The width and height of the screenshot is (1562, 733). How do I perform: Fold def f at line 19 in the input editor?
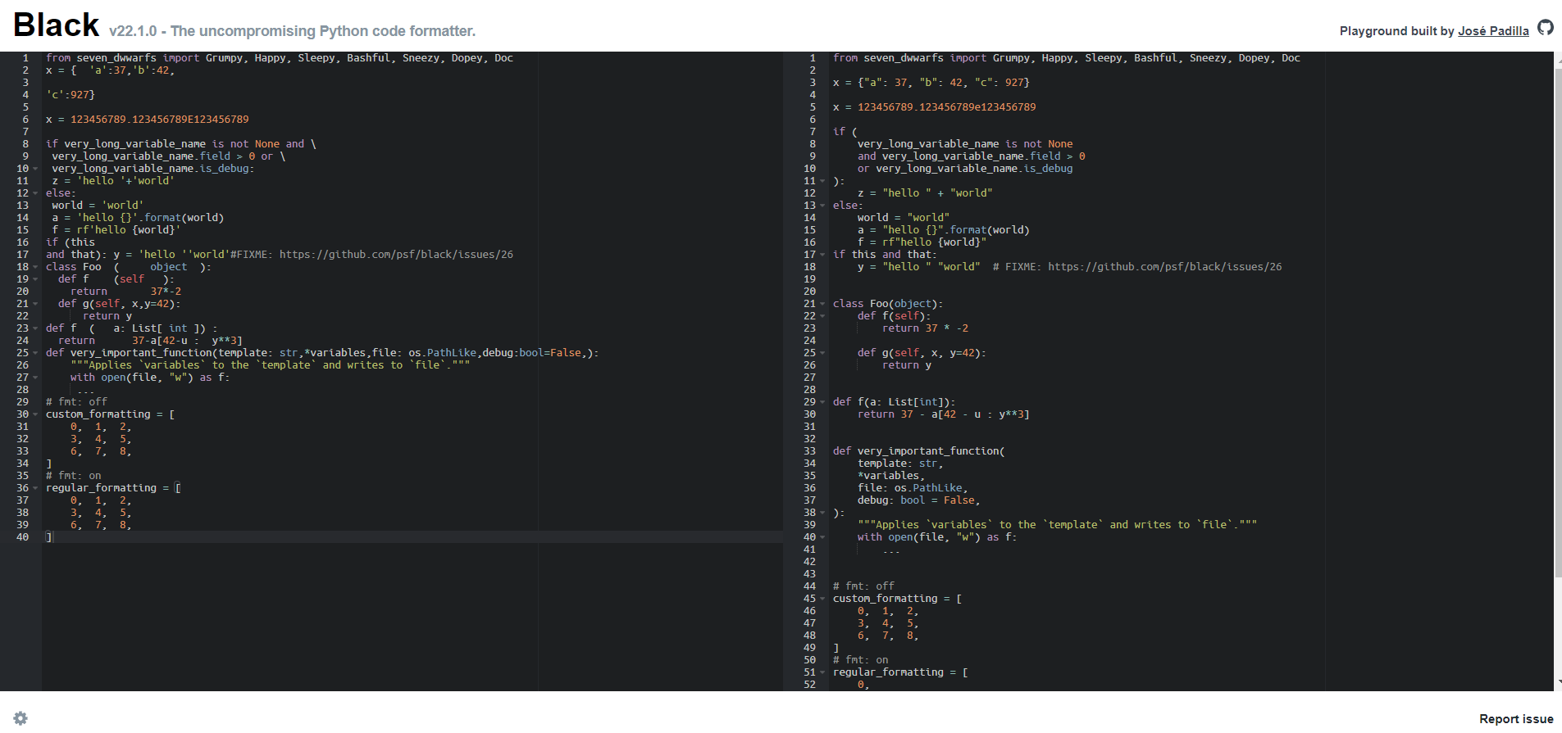coord(35,279)
